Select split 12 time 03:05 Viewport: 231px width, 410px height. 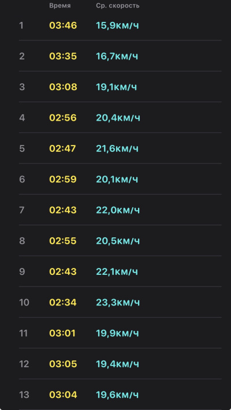tap(63, 364)
